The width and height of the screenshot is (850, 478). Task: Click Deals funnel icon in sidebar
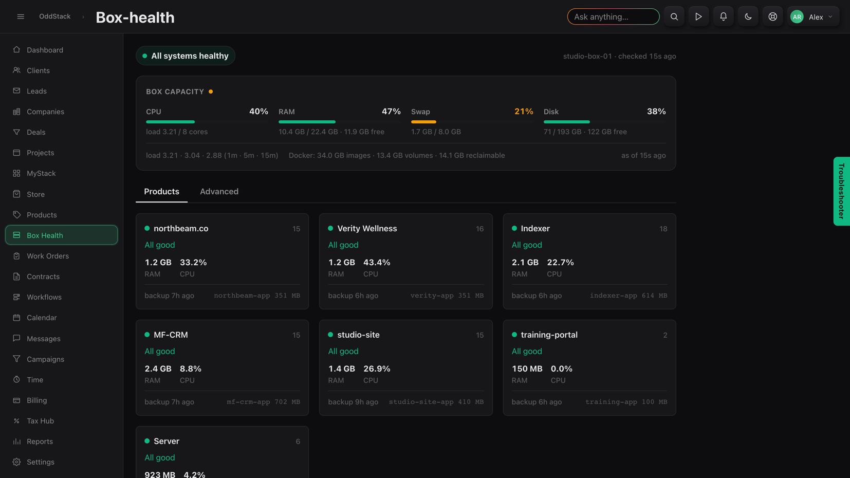pyautogui.click(x=16, y=132)
